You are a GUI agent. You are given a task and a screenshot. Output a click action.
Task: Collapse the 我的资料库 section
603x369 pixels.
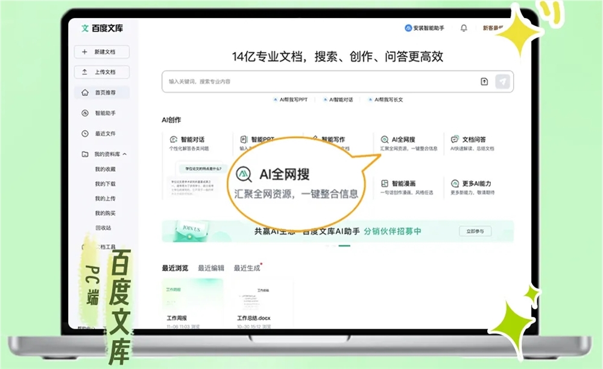pyautogui.click(x=124, y=154)
